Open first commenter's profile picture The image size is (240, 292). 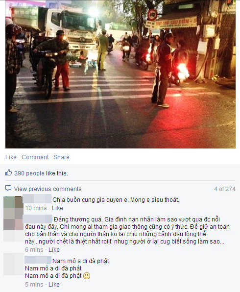(13, 207)
